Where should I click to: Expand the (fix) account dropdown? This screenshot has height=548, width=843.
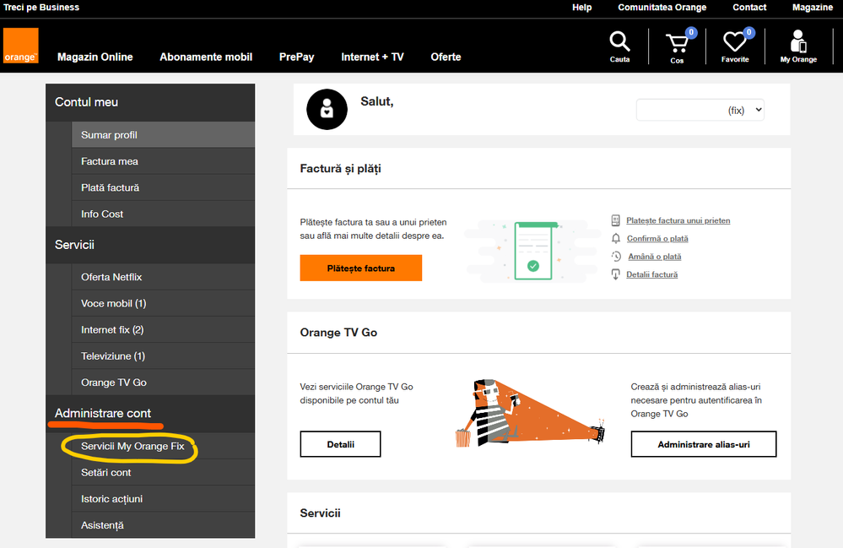tap(700, 110)
